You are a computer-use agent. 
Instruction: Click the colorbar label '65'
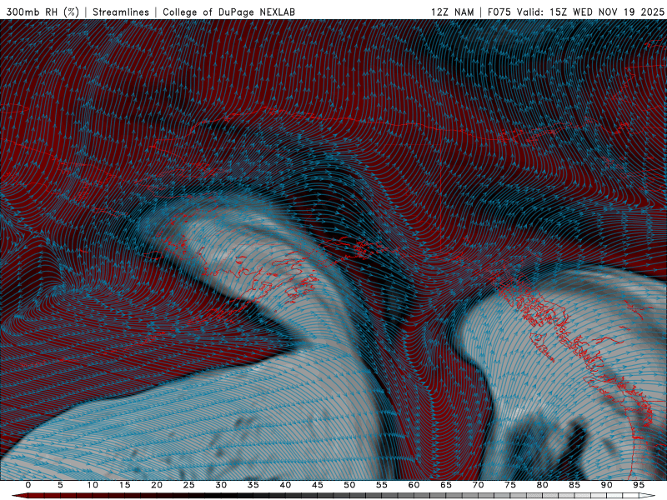pyautogui.click(x=446, y=485)
